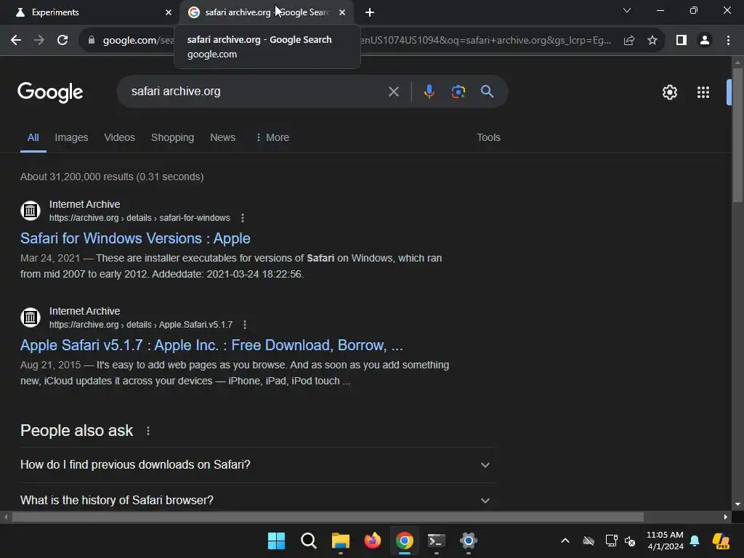Open the More search filters menu
This screenshot has width=744, height=558.
(x=272, y=137)
